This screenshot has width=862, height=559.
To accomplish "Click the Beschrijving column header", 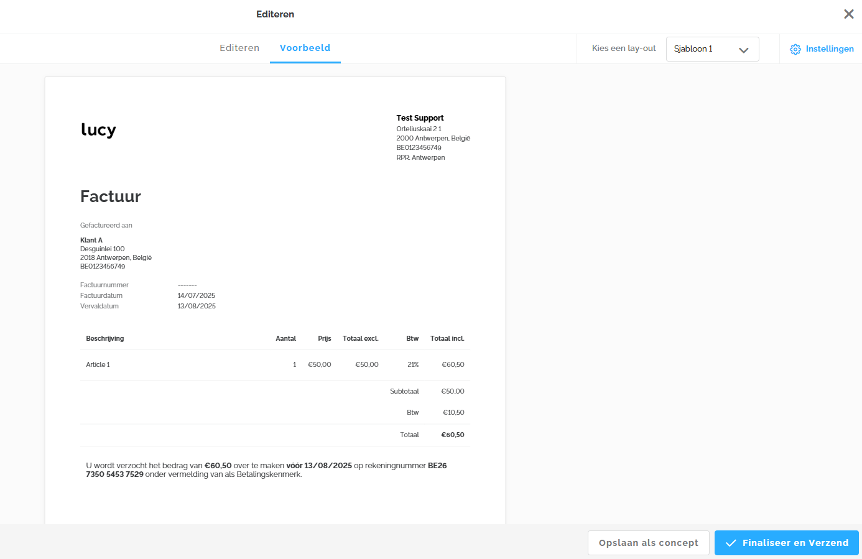I will [x=105, y=338].
